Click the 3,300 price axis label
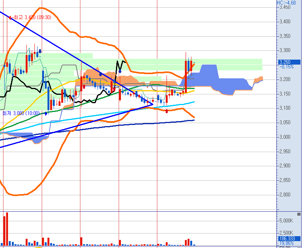 pyautogui.click(x=285, y=50)
